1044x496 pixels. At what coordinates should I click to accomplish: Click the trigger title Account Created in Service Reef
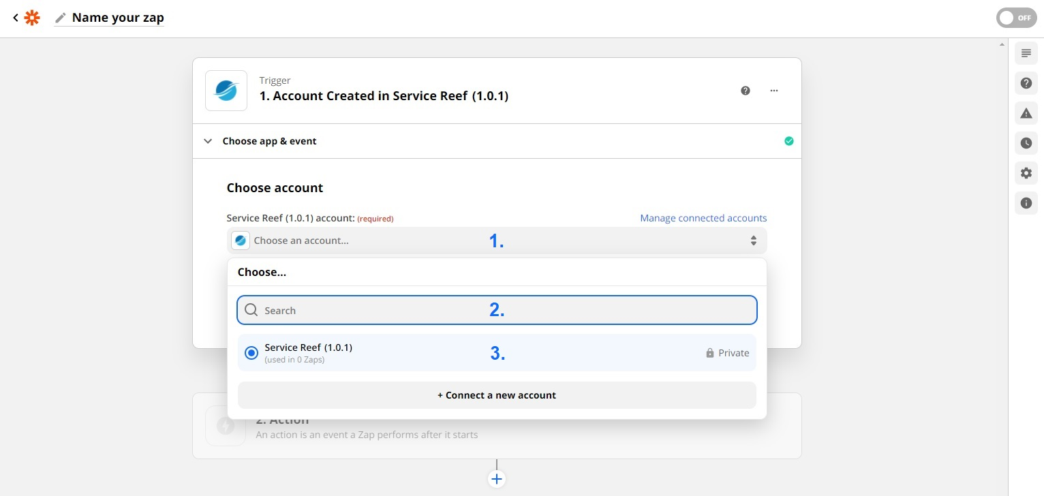pos(384,96)
